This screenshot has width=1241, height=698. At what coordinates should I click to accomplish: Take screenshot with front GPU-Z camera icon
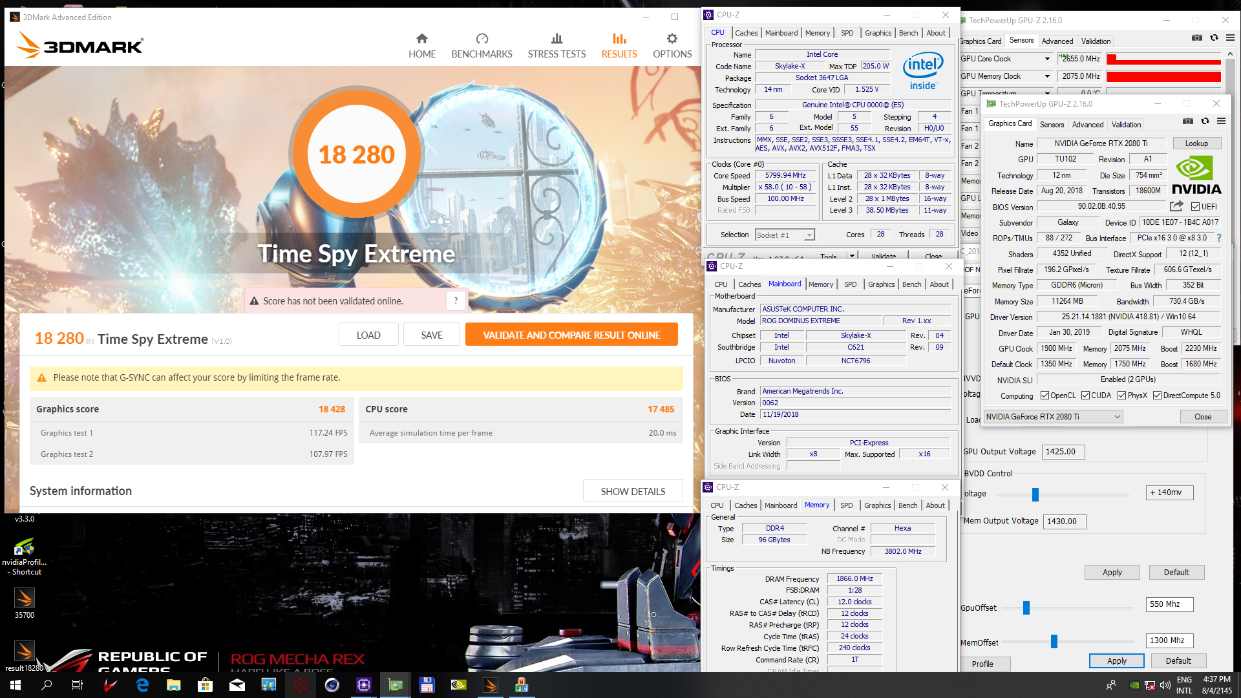point(1187,121)
